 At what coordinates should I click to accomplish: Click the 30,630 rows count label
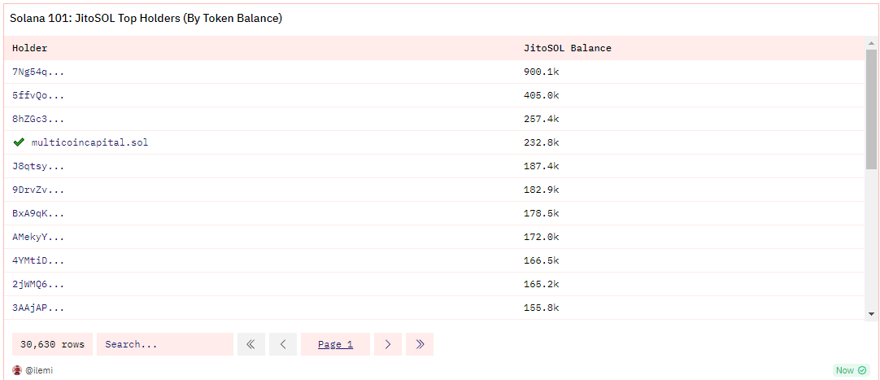[x=52, y=344]
